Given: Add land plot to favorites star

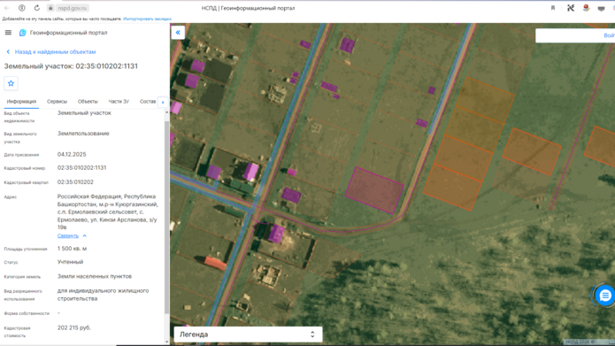Looking at the screenshot, I should [x=11, y=83].
